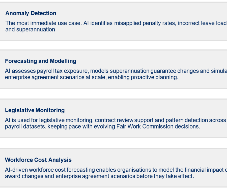This screenshot has width=227, height=189.
Task: Click the line starting "payroll datasets, keeping pace"
Action: pos(103,127)
